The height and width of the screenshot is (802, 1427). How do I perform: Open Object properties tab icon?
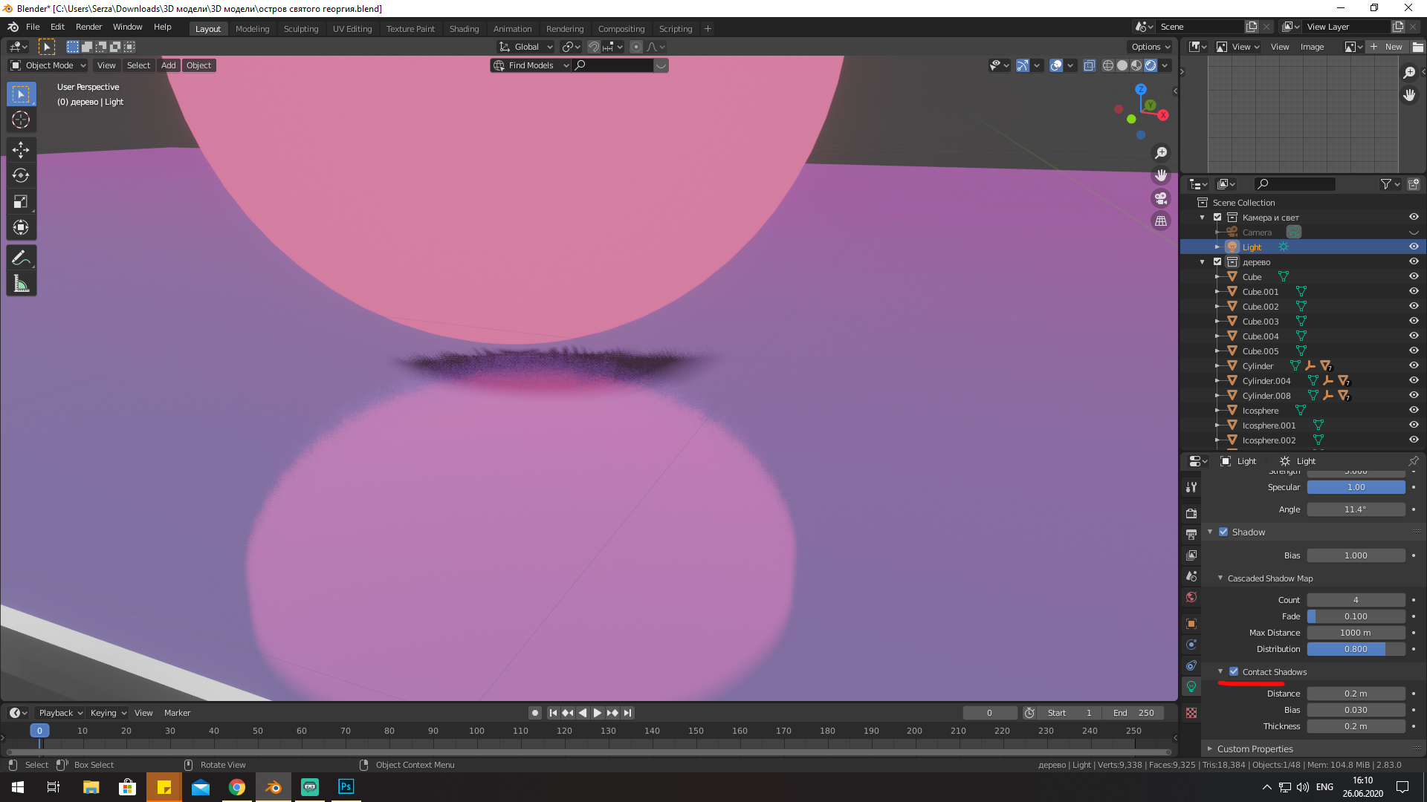(x=1191, y=624)
